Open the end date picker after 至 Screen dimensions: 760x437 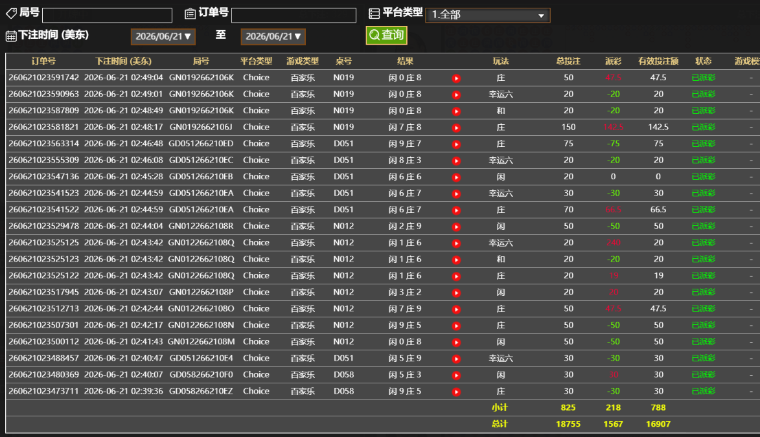273,36
